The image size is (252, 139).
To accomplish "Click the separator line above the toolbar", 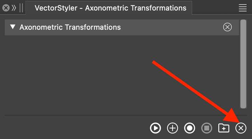I will [126, 115].
